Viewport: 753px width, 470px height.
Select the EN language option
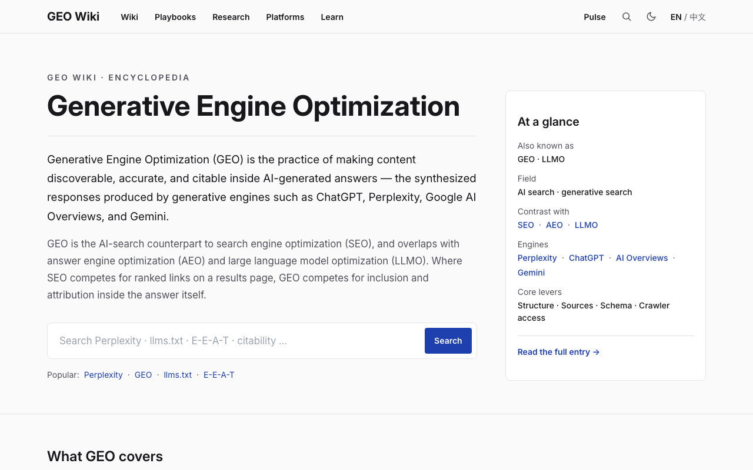676,17
